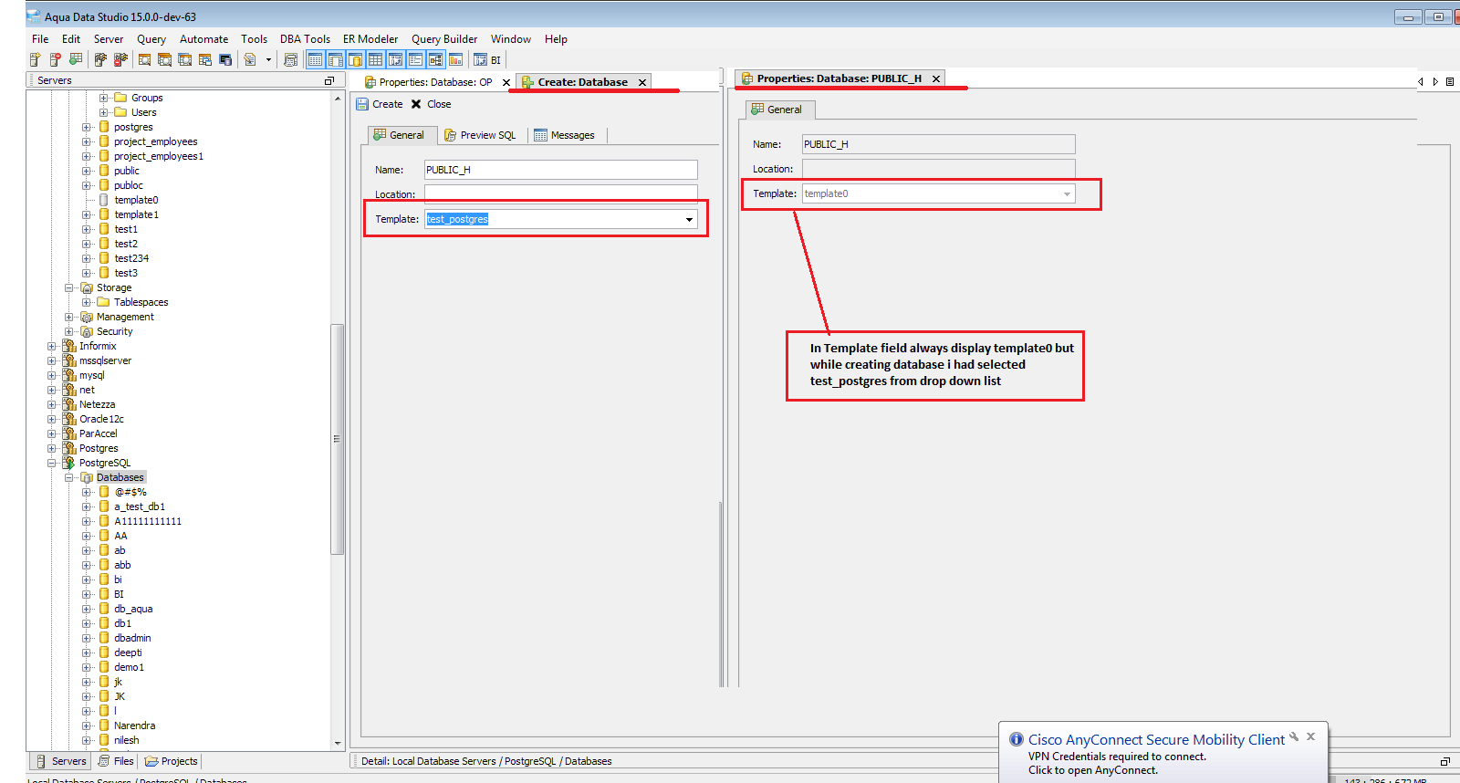Close the Create: Database tab
This screenshot has width=1460, height=783.
tap(642, 82)
